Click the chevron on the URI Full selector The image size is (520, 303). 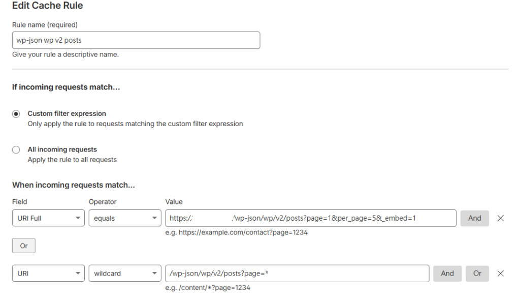pos(78,218)
